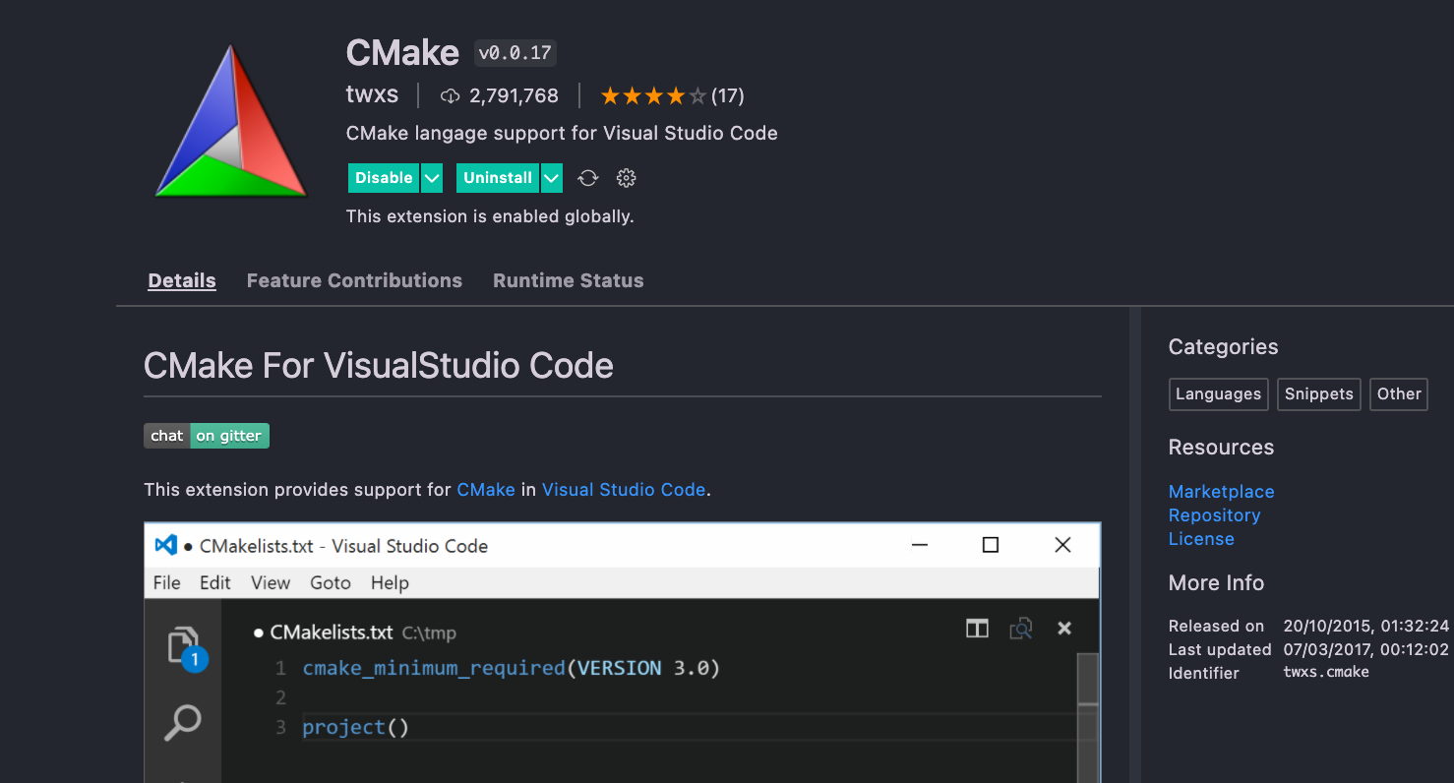1454x783 pixels.
Task: Click the sync/reload icon next to Uninstall
Action: click(x=587, y=178)
